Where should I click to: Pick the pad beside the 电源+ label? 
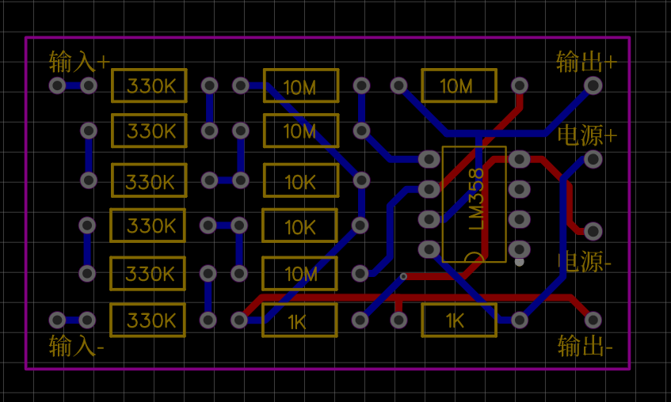pos(593,160)
